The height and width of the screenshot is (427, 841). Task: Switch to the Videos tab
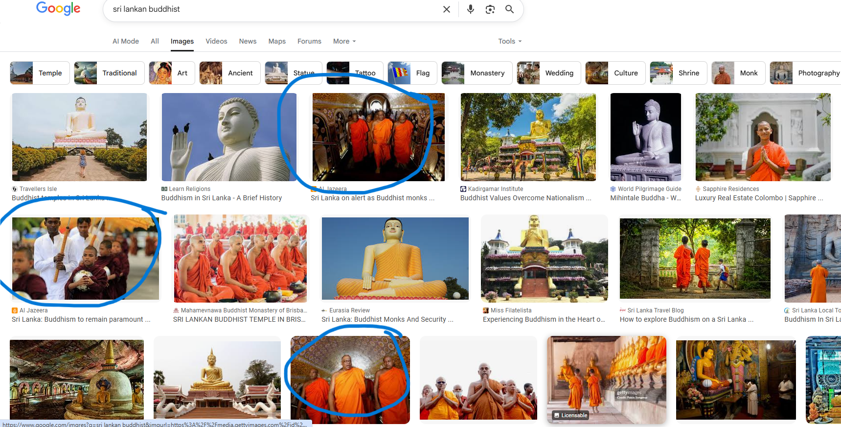216,41
